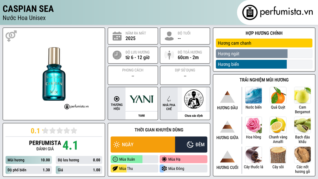Click the Nước Hoa Unisex subtitle
Viewport: 318px width, 179px height.
tap(24, 18)
